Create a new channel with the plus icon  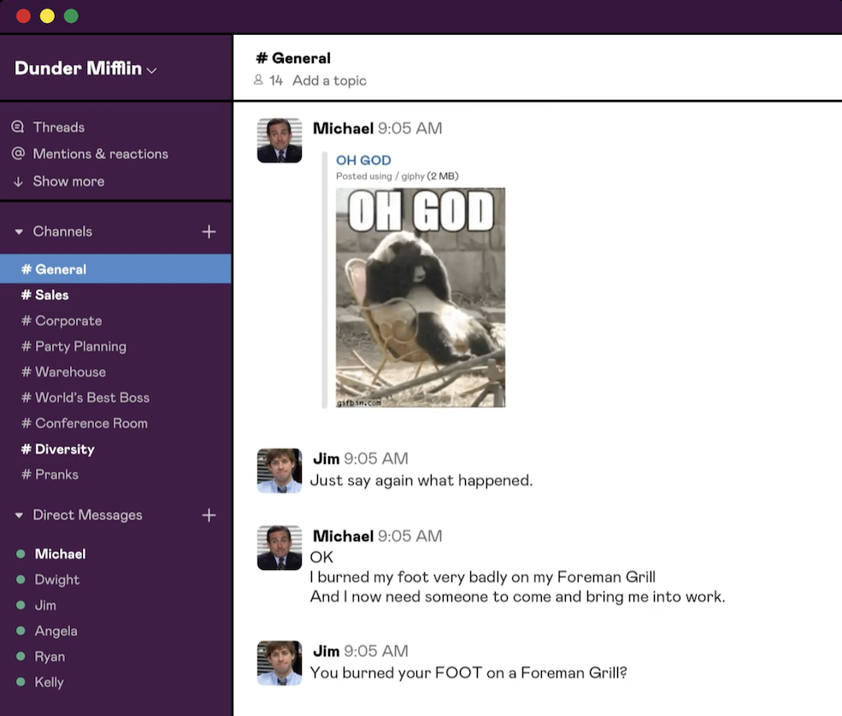point(209,231)
